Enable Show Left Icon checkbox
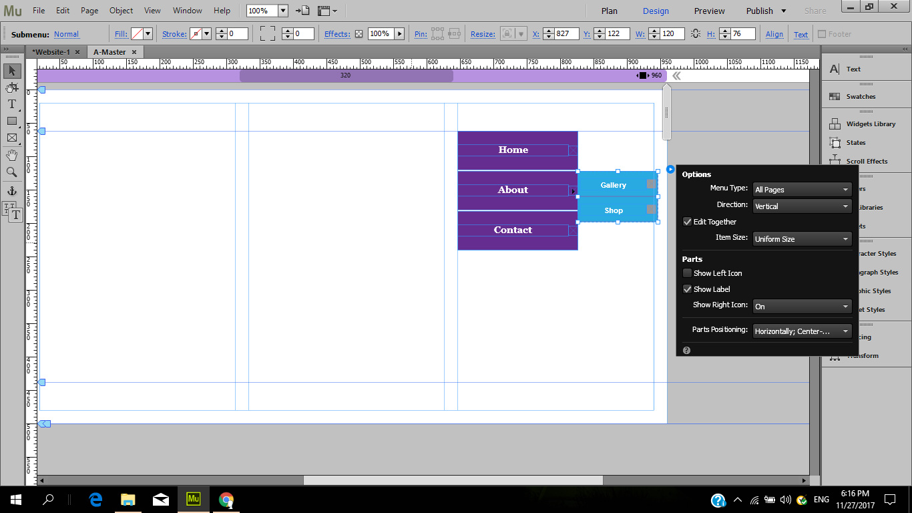This screenshot has height=513, width=912. coord(687,273)
